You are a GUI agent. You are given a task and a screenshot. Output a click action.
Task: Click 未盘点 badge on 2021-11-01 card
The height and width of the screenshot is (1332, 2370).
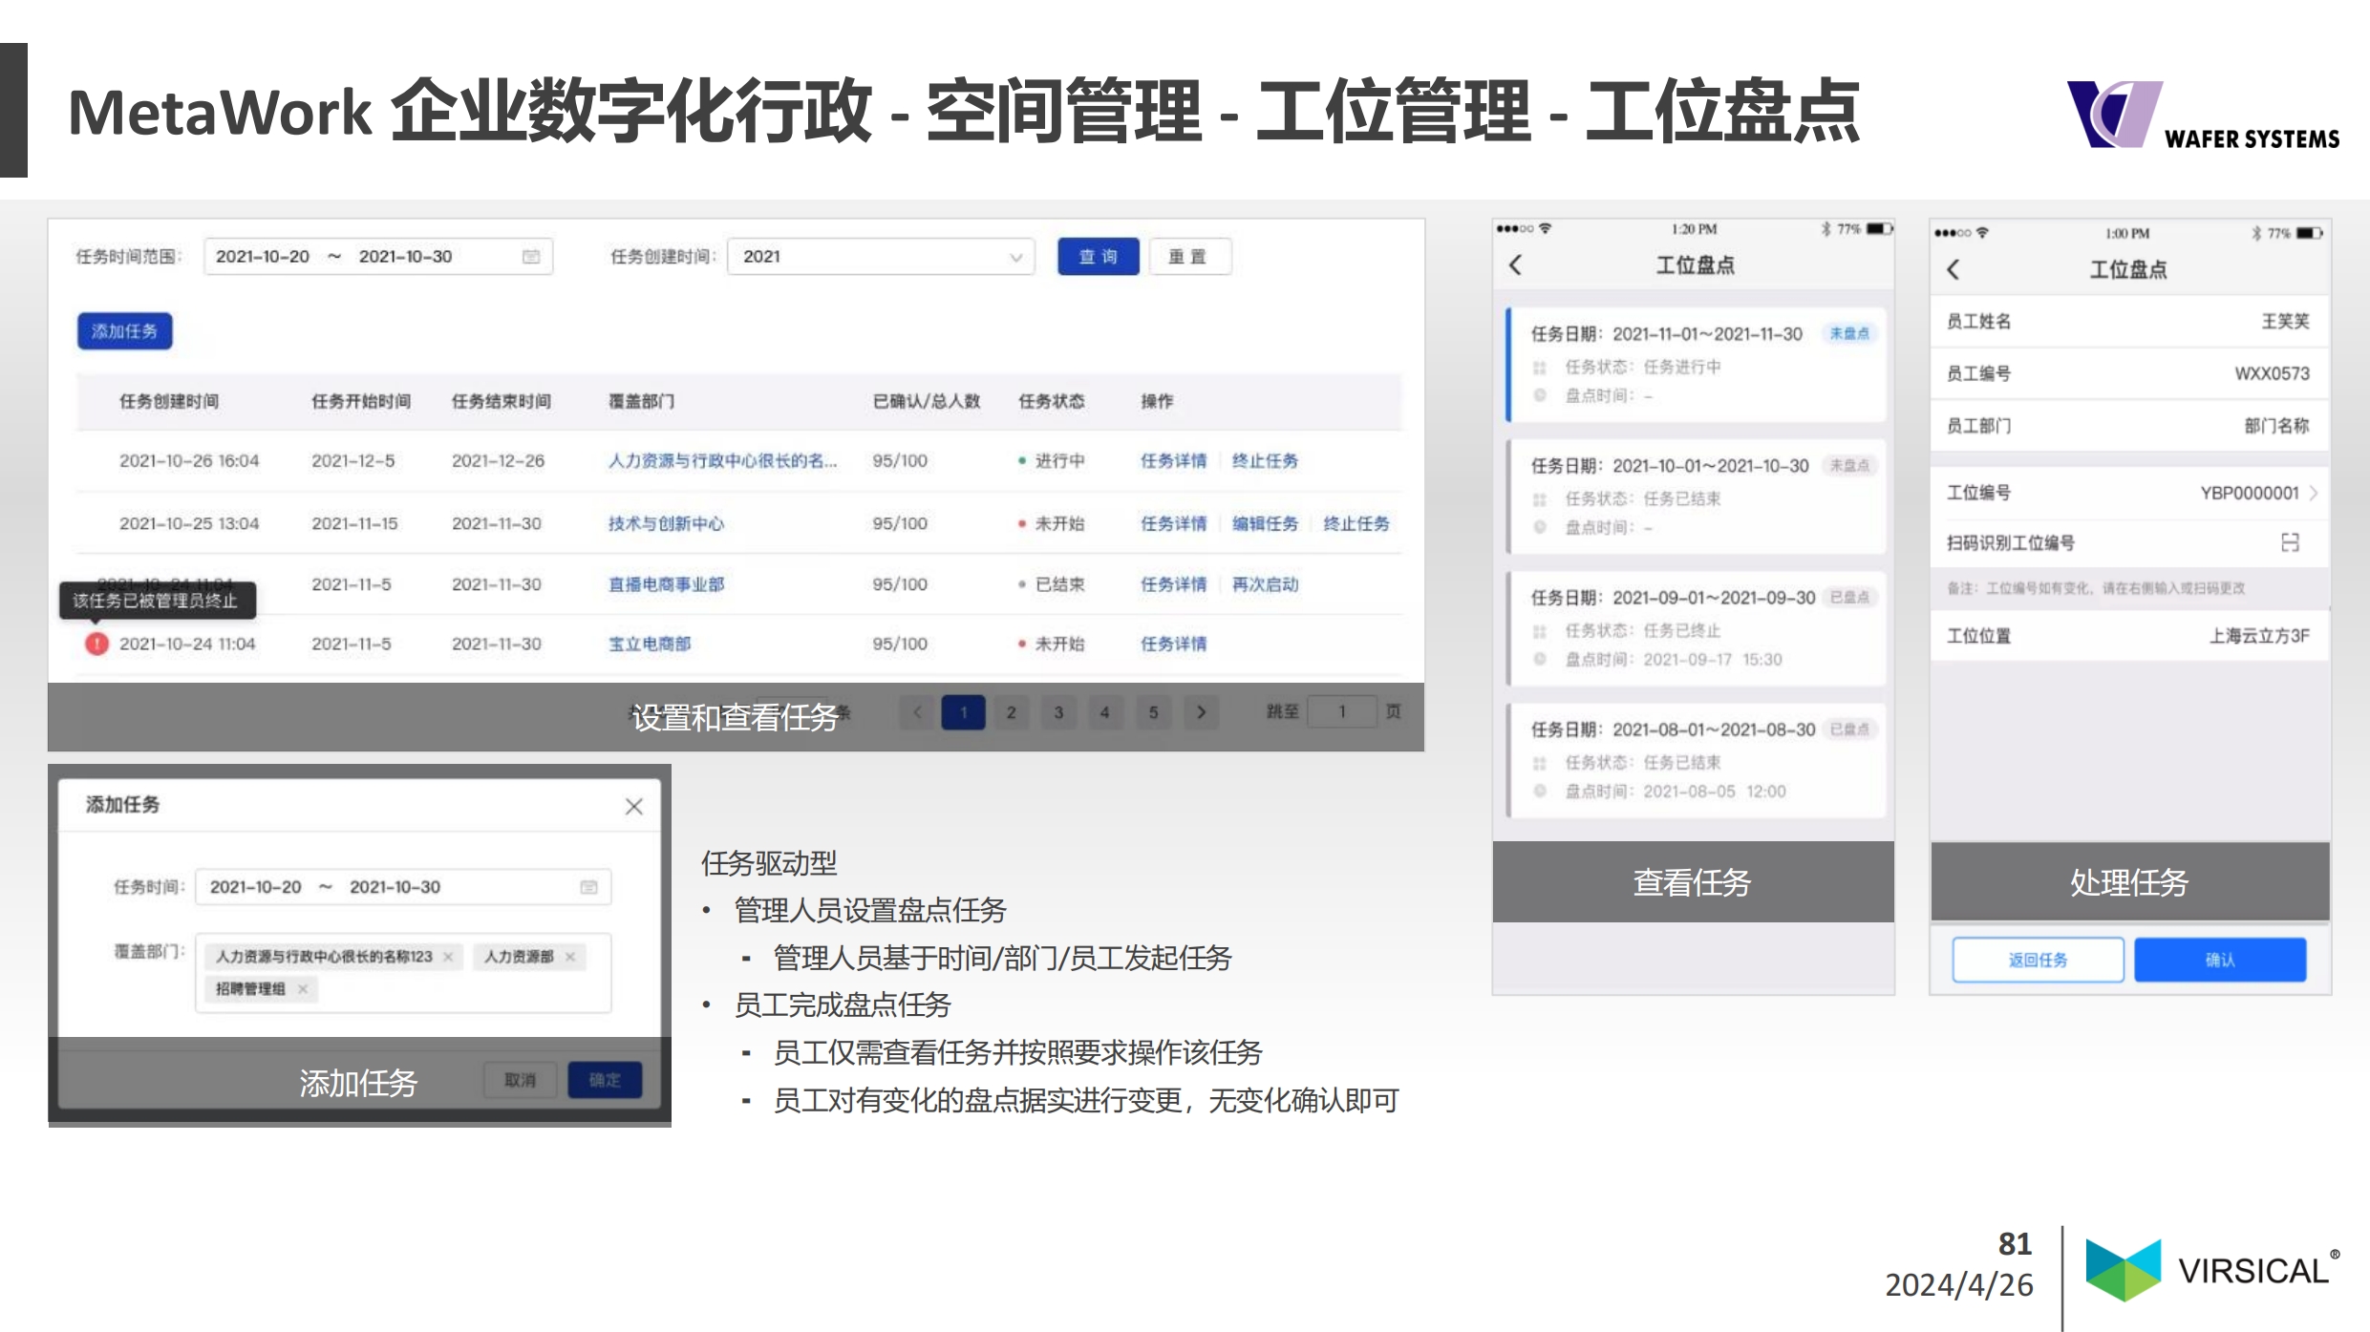tap(1849, 333)
